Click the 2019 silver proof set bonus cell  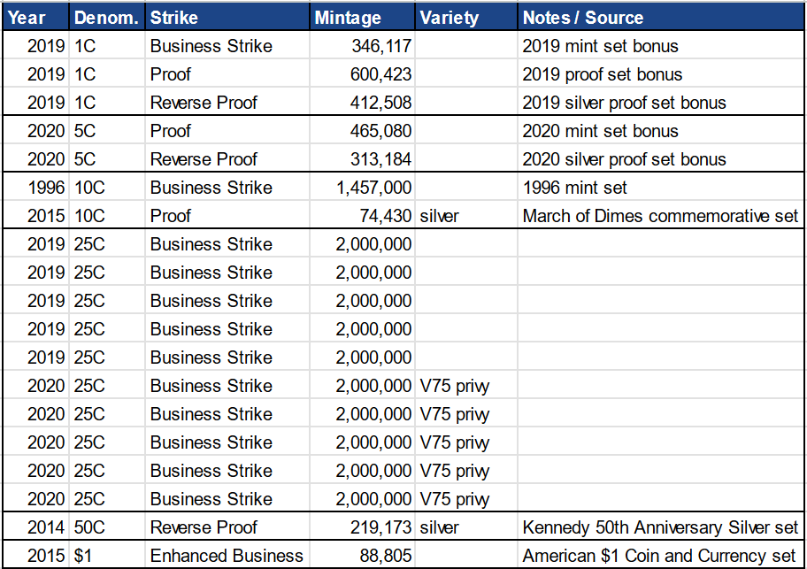click(x=624, y=103)
